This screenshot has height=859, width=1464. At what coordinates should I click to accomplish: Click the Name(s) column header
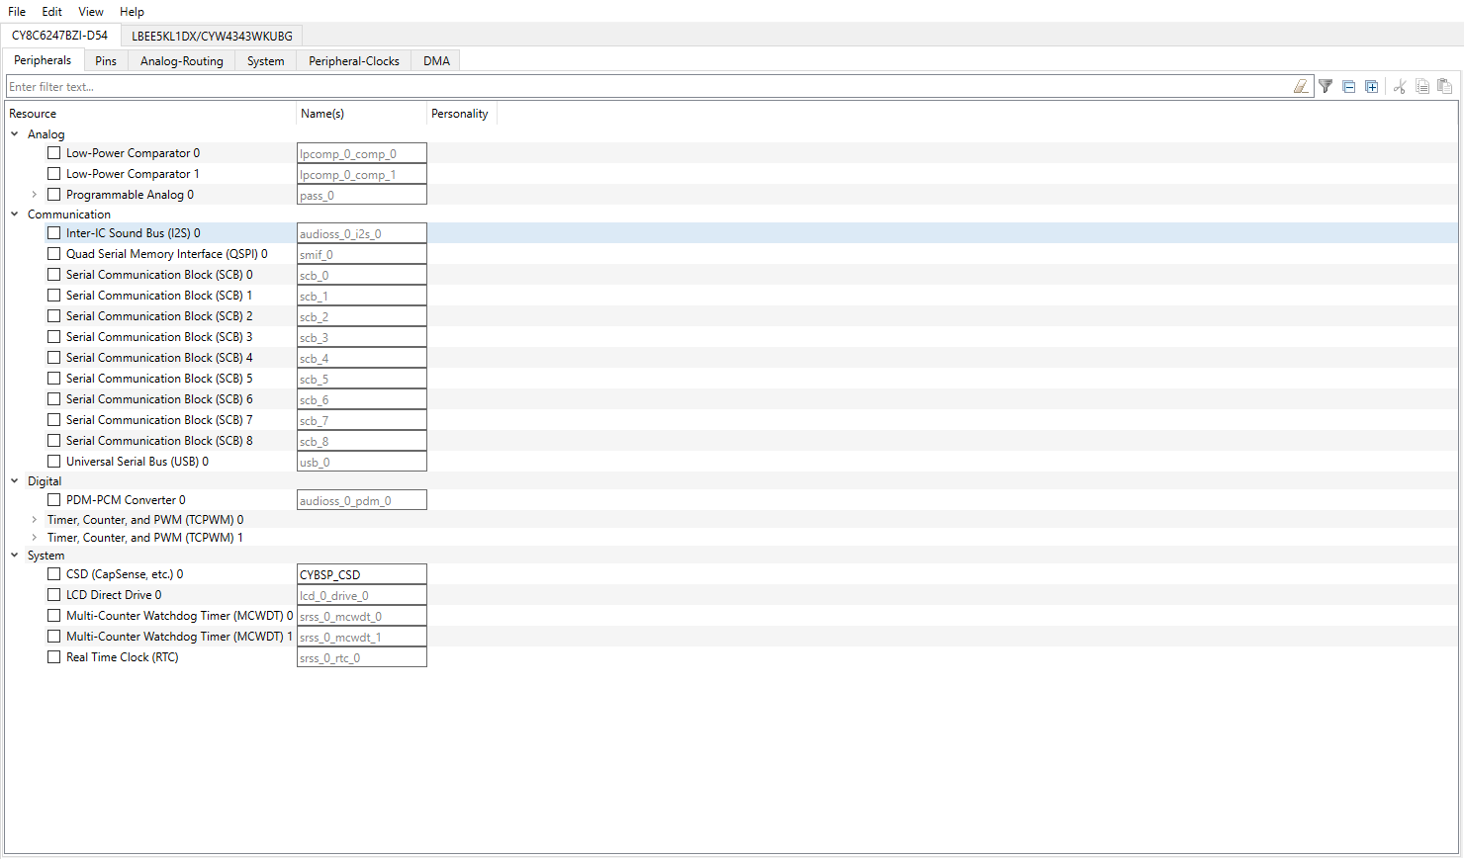pos(362,114)
